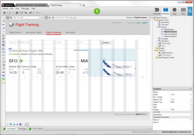Open the gear settings icon in toolbar
Image resolution: width=194 pixels, height=135 pixels.
point(17,13)
